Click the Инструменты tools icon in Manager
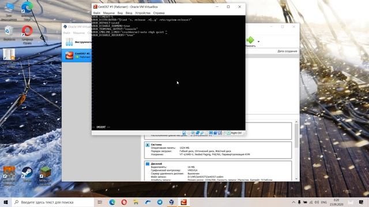 (x=69, y=42)
